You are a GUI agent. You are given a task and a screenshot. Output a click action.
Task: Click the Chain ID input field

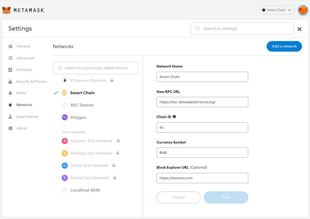tap(202, 127)
